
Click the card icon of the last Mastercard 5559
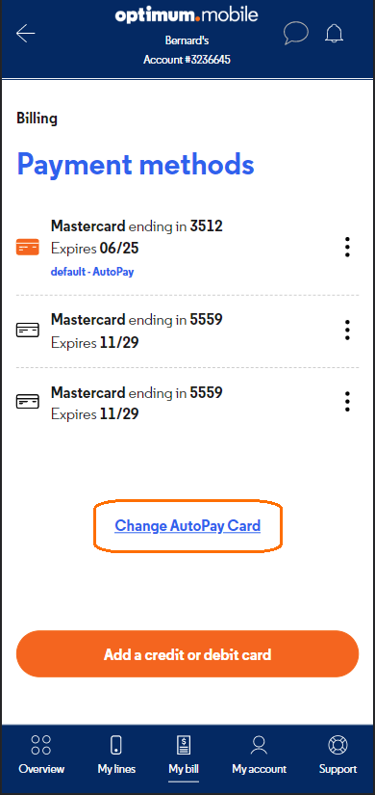(x=27, y=402)
